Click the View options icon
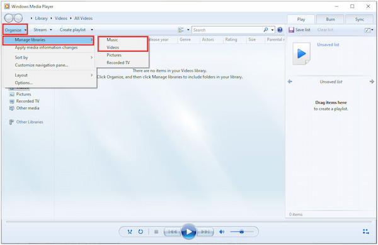This screenshot has height=245, width=378. pyautogui.click(x=181, y=30)
